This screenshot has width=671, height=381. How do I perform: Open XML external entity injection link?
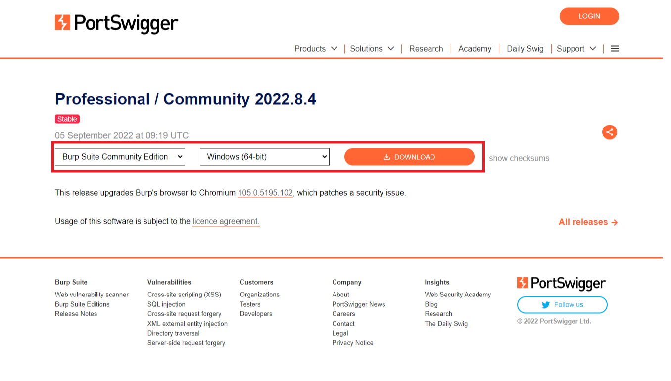(x=188, y=324)
